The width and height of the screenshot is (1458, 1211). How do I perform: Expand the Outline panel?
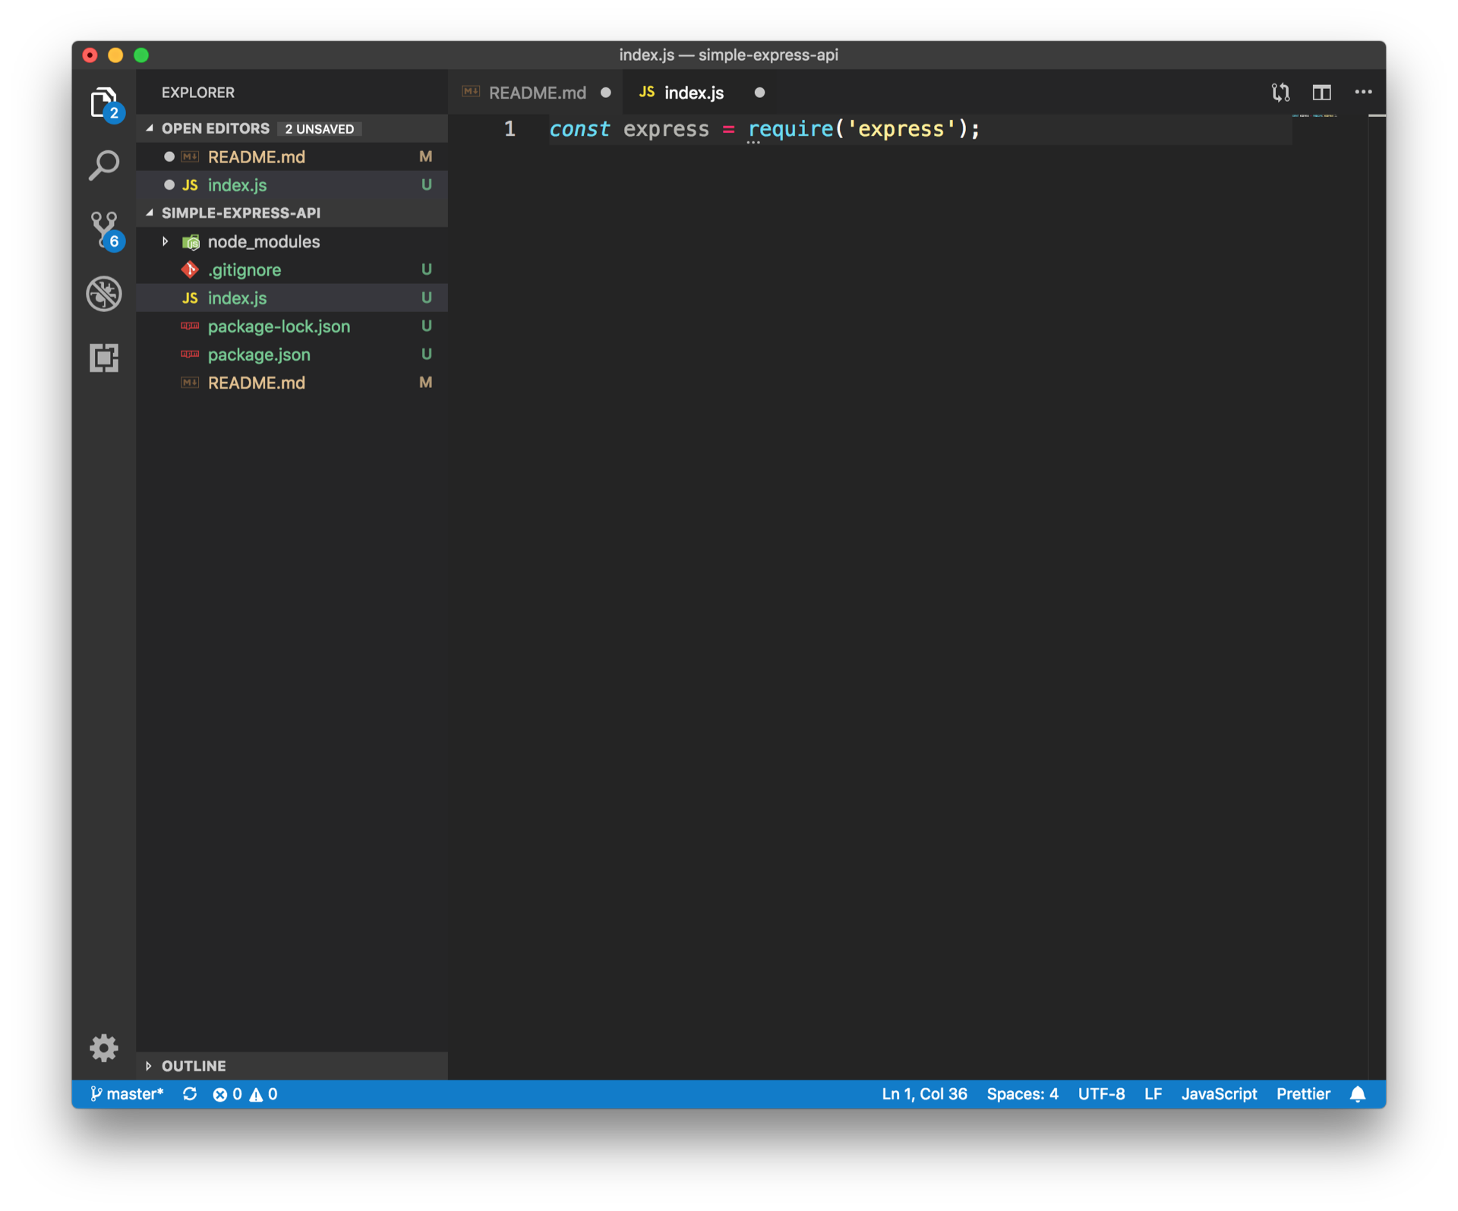pyautogui.click(x=194, y=1066)
